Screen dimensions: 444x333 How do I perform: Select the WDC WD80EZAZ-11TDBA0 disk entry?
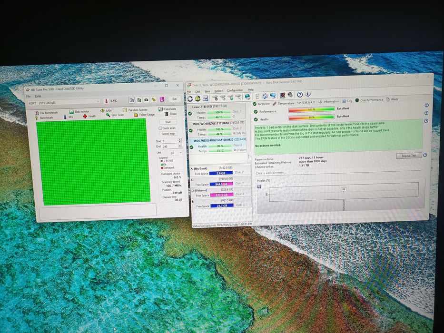[217, 128]
